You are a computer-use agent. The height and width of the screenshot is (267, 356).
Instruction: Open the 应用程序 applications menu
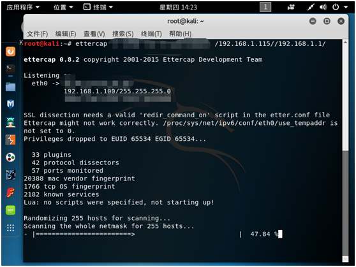(x=23, y=7)
